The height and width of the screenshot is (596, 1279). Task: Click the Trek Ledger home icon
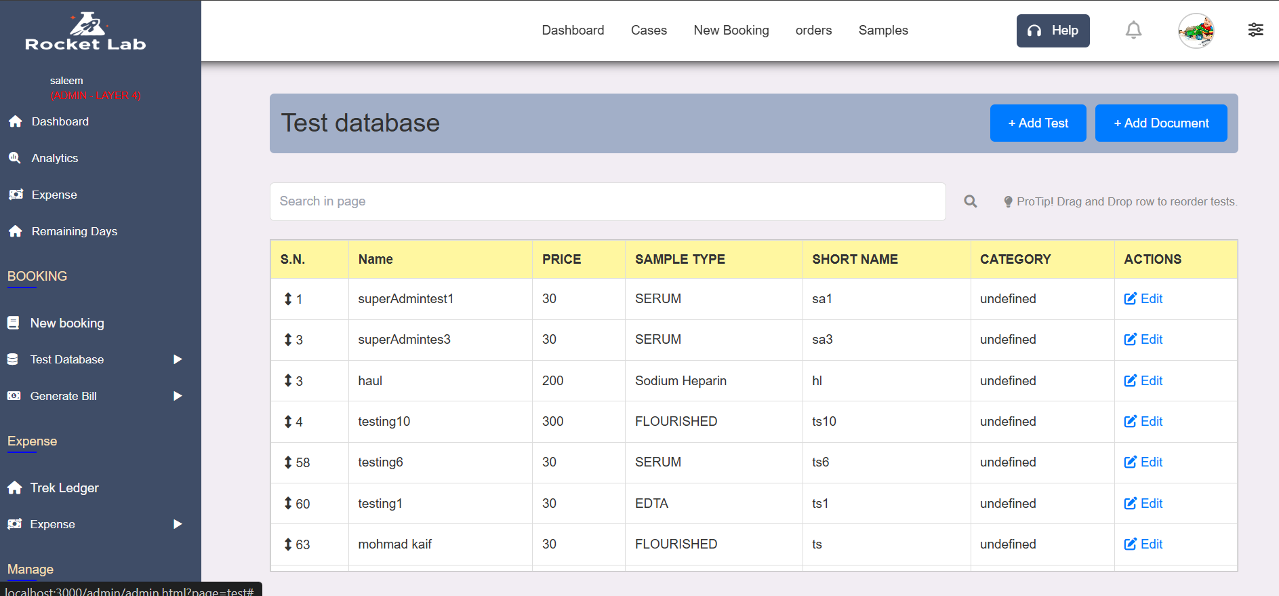(x=15, y=488)
